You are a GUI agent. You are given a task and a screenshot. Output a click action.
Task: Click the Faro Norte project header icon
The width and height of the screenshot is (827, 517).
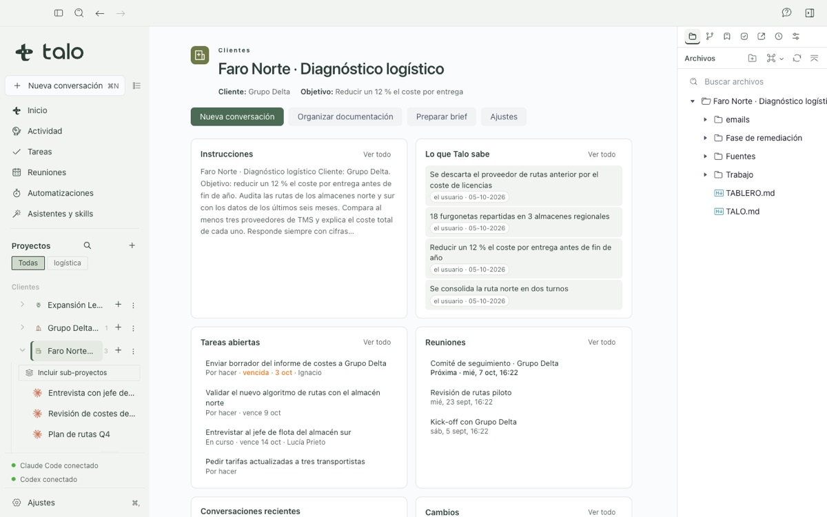pos(200,55)
